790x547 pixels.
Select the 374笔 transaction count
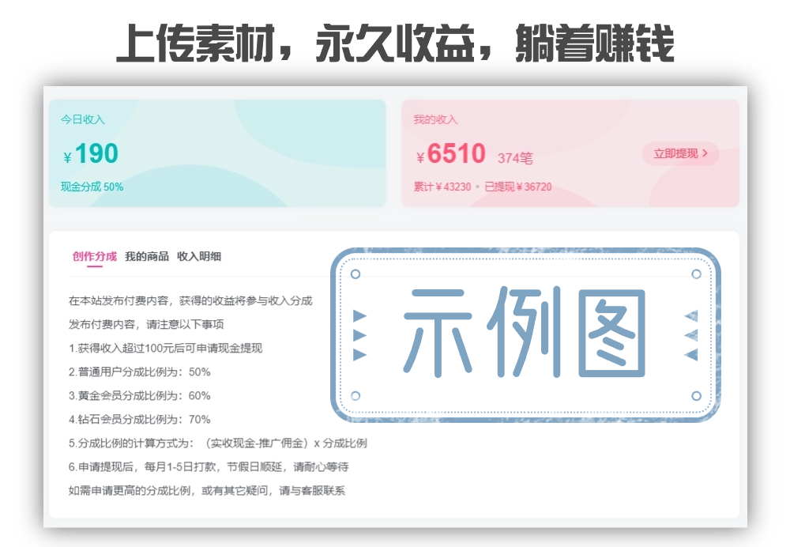coord(515,158)
